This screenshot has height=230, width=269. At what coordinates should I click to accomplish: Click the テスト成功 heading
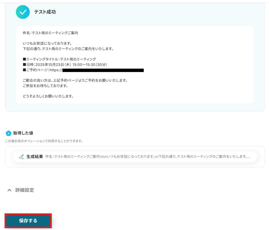(45, 12)
